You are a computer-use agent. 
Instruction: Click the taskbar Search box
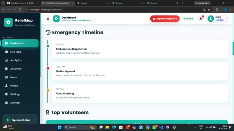point(80,128)
